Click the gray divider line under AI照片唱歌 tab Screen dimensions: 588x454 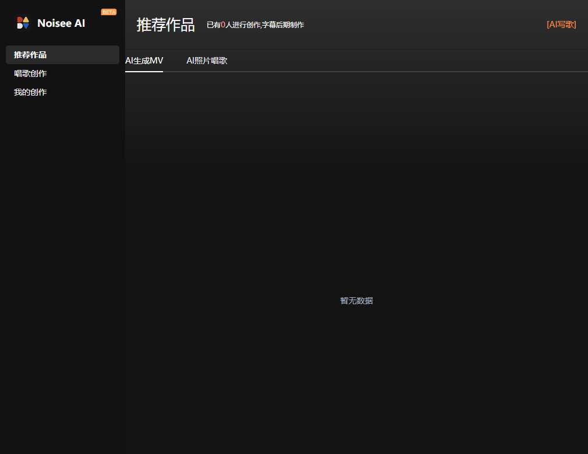click(207, 72)
